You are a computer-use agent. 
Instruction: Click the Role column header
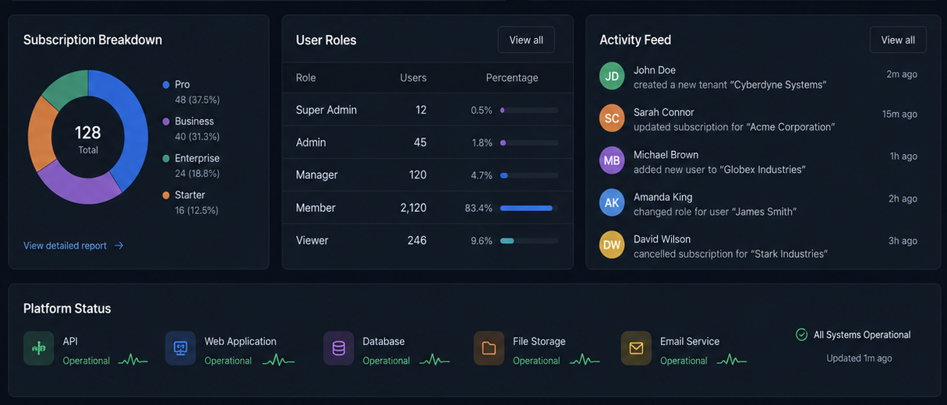(306, 77)
